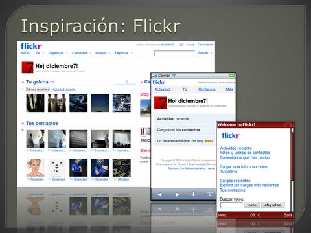
Task: Select the Actividad tab in iPhone view
Action: [x=162, y=89]
